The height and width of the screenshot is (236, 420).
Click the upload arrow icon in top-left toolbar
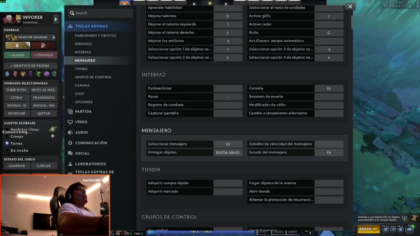click(7, 6)
